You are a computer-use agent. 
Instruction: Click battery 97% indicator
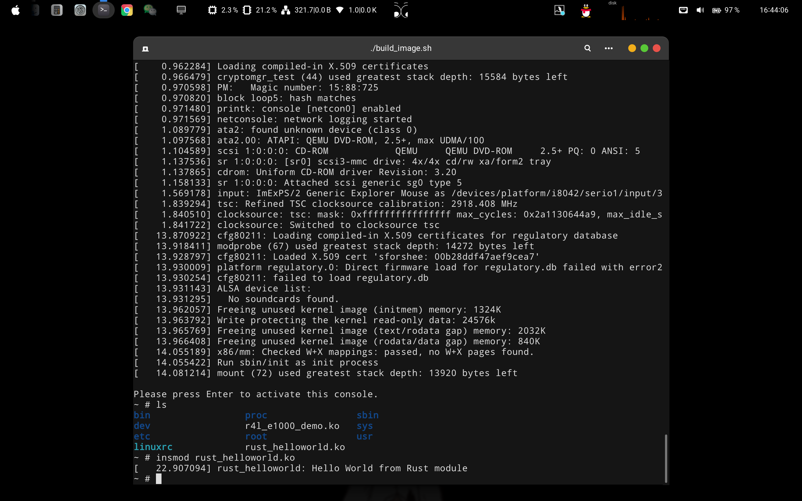(726, 10)
